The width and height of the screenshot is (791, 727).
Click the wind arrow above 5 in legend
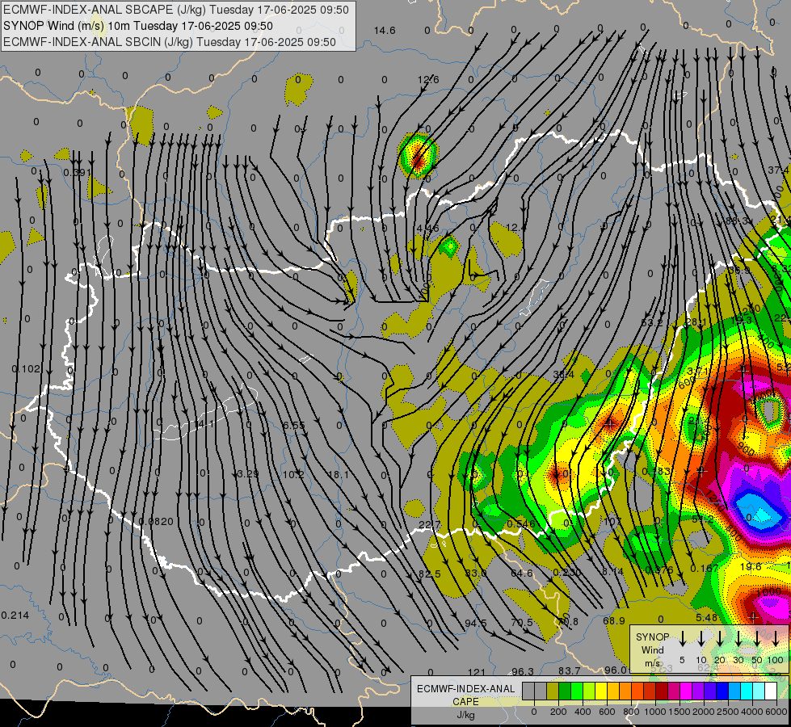point(683,638)
